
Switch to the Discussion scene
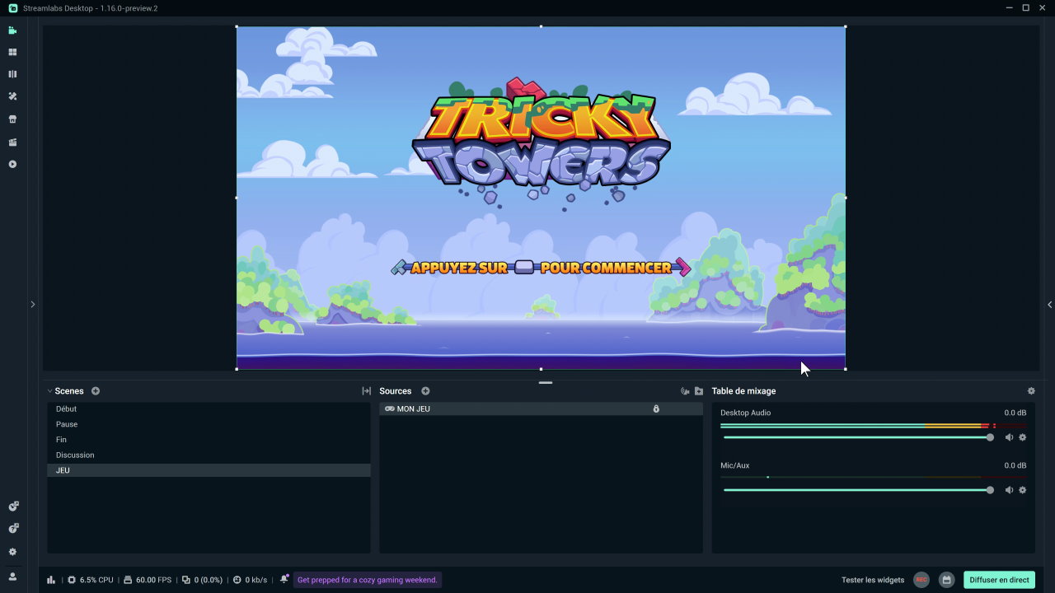point(209,455)
